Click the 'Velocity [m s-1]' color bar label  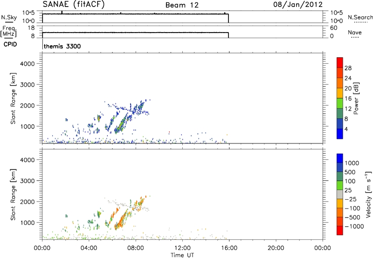[x=368, y=194]
